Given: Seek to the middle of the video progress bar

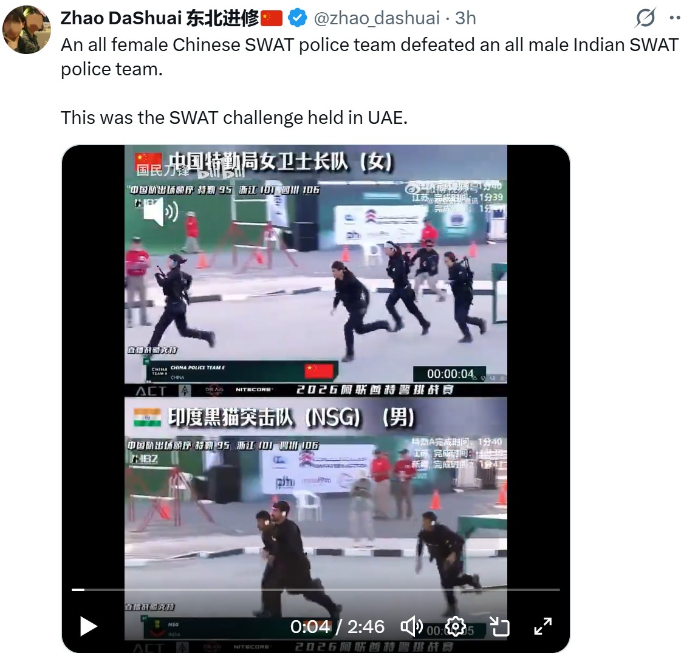Looking at the screenshot, I should tap(316, 590).
